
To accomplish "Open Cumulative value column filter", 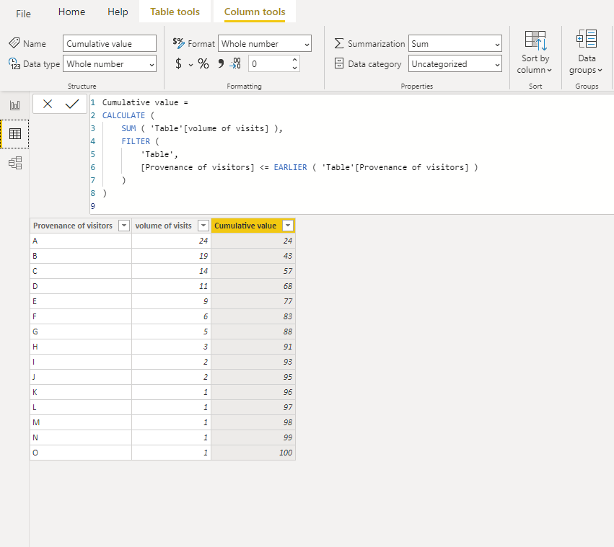I will click(288, 226).
